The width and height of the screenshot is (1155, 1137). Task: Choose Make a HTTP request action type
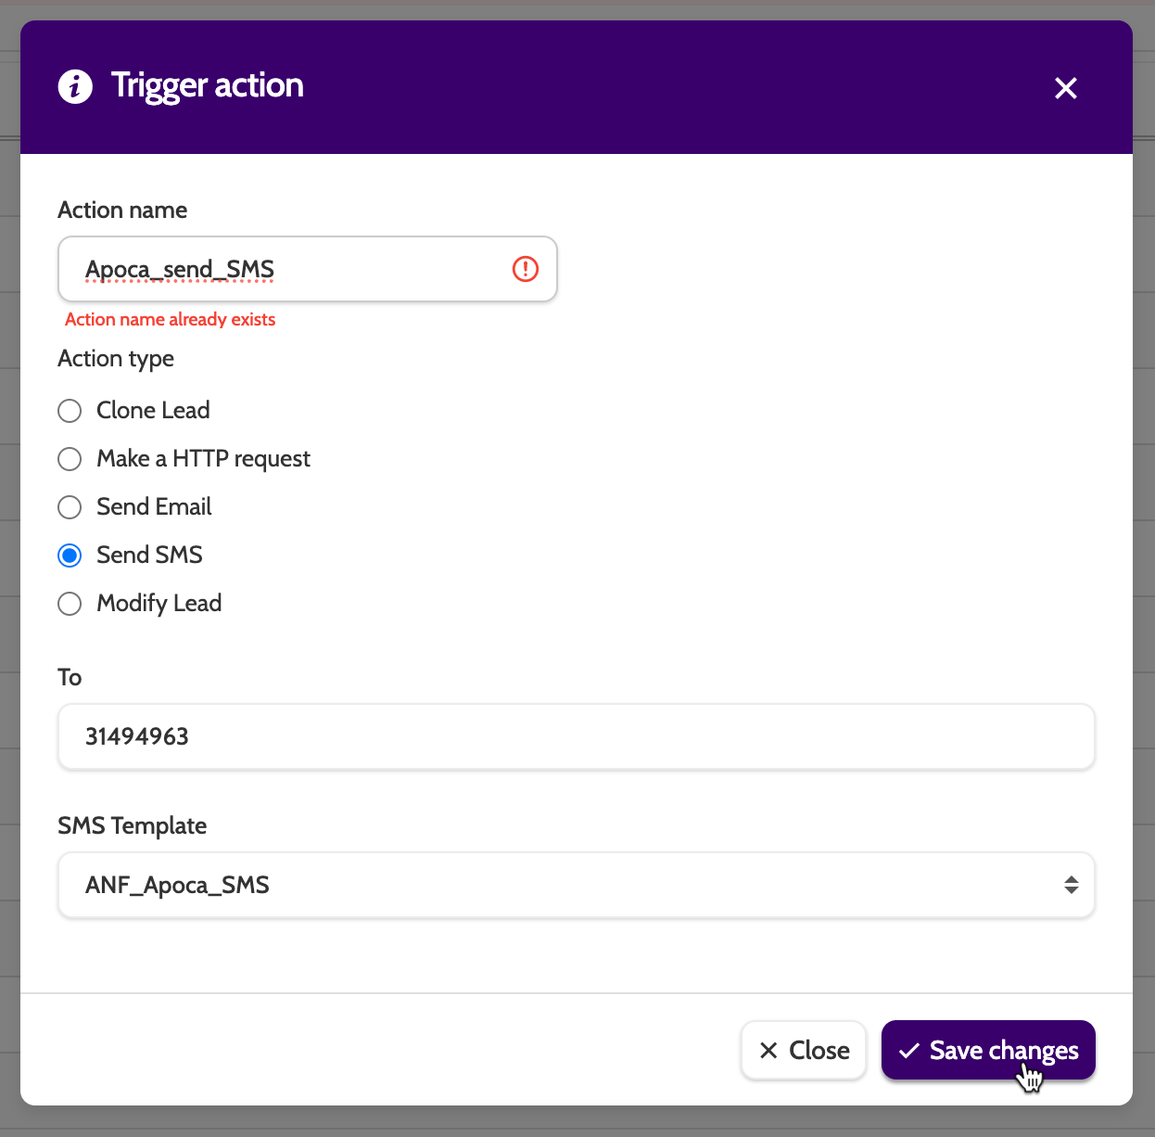click(x=70, y=459)
